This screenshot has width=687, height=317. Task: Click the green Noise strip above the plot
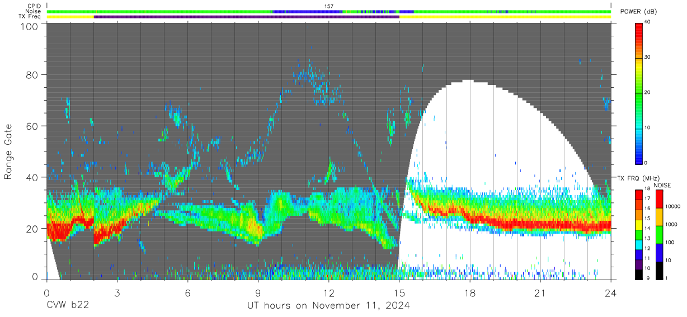pyautogui.click(x=329, y=11)
